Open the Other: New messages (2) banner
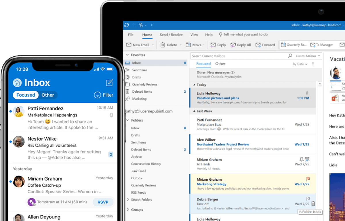 (x=256, y=75)
